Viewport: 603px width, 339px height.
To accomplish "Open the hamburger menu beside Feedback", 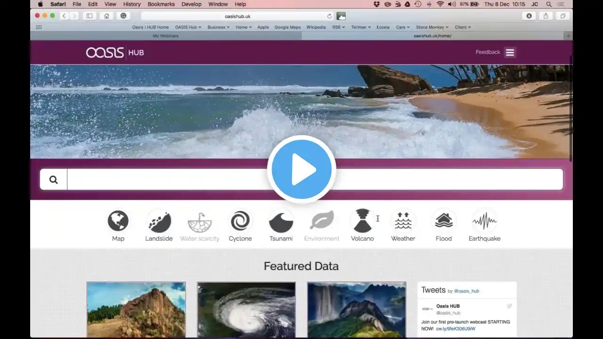I will [510, 52].
